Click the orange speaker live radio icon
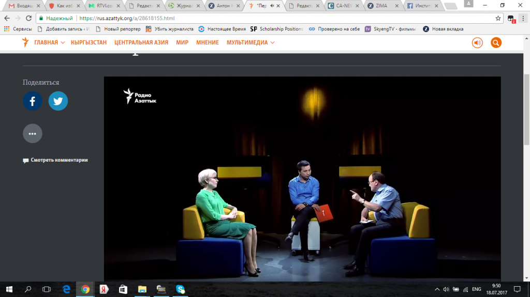530x297 pixels. [x=477, y=43]
